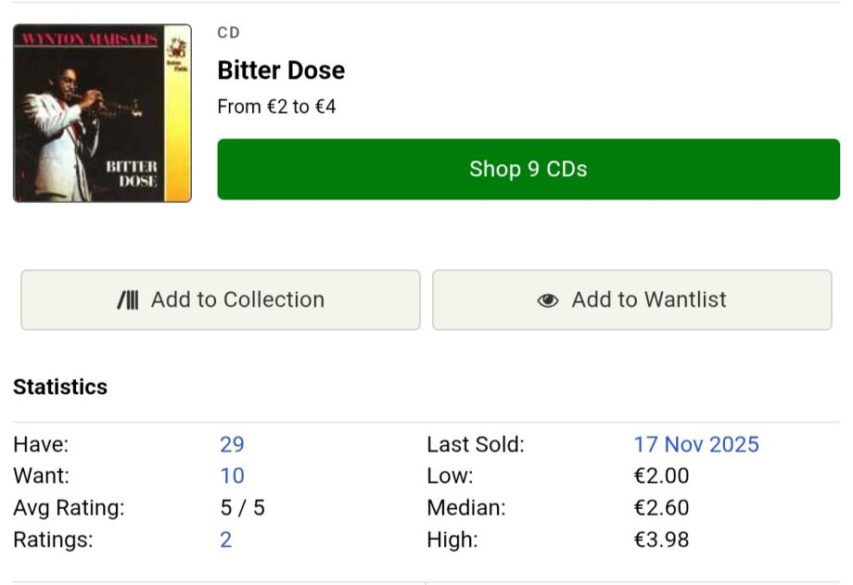
Task: Click the From €2 to €4 price text
Action: click(x=276, y=108)
